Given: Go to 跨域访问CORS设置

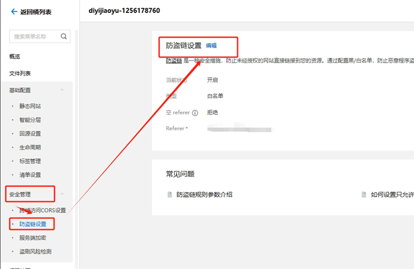Looking at the screenshot, I should click(42, 210).
